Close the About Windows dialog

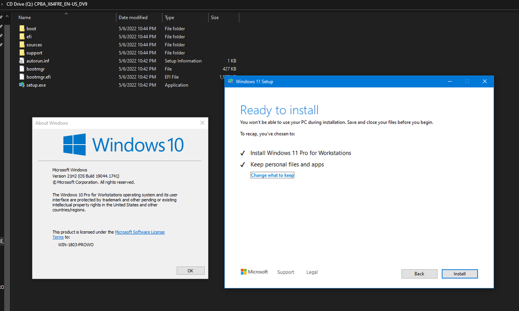(x=202, y=123)
